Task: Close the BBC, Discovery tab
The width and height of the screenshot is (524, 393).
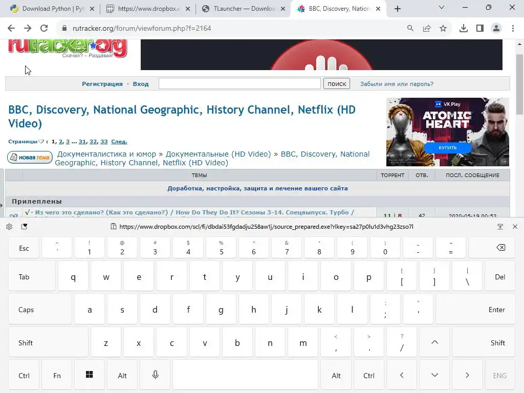Action: coord(378,9)
